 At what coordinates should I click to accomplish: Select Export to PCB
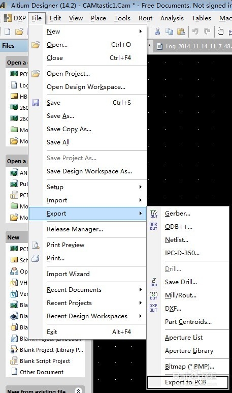tap(188, 382)
